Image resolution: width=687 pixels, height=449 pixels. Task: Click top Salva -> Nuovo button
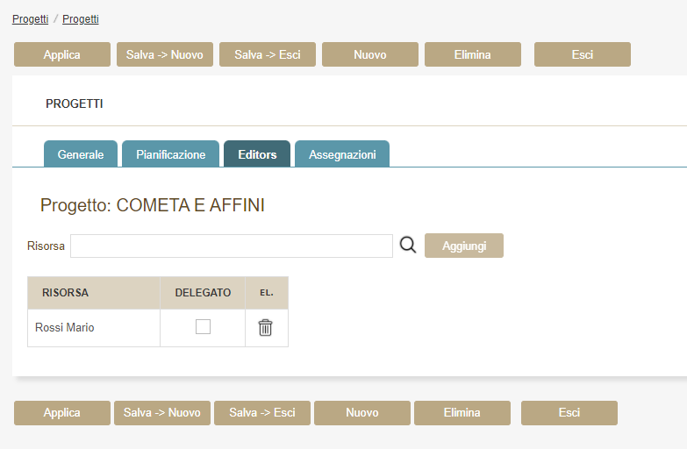click(x=164, y=54)
